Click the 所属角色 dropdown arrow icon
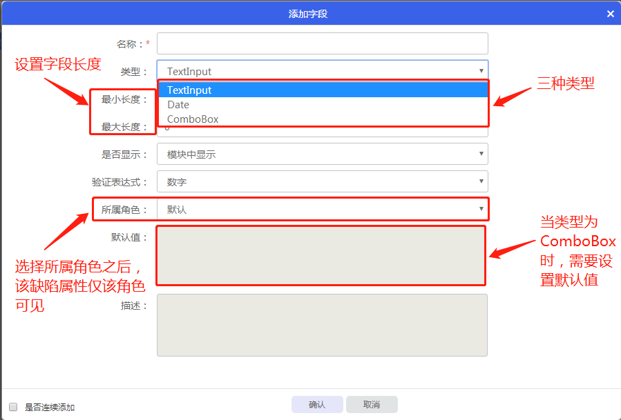The height and width of the screenshot is (420, 621). (x=481, y=208)
